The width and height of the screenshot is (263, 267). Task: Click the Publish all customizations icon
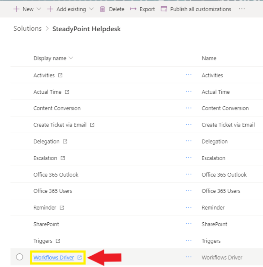point(164,9)
